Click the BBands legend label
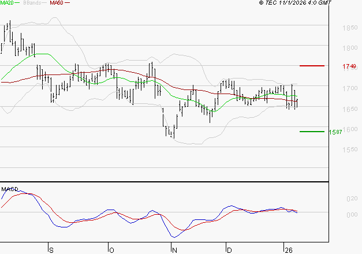This screenshot has height=254, width=362. (x=32, y=3)
